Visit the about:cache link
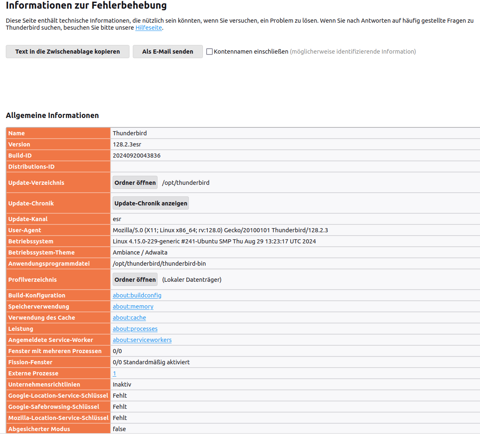The width and height of the screenshot is (480, 434). [x=129, y=318]
